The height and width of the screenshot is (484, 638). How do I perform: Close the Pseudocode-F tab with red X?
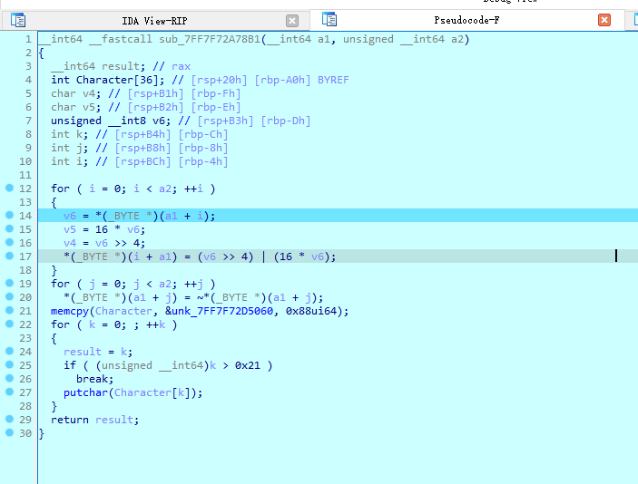604,20
